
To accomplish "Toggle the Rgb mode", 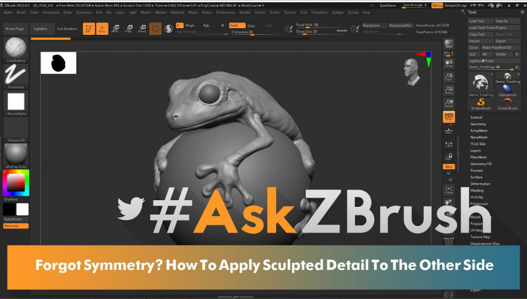I will 206,25.
